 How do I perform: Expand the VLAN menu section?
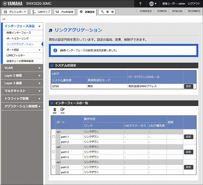(x=22, y=68)
